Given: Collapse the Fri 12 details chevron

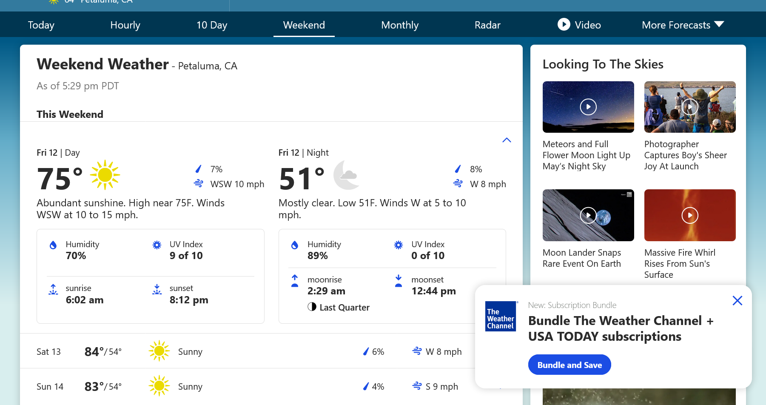Looking at the screenshot, I should (506, 140).
